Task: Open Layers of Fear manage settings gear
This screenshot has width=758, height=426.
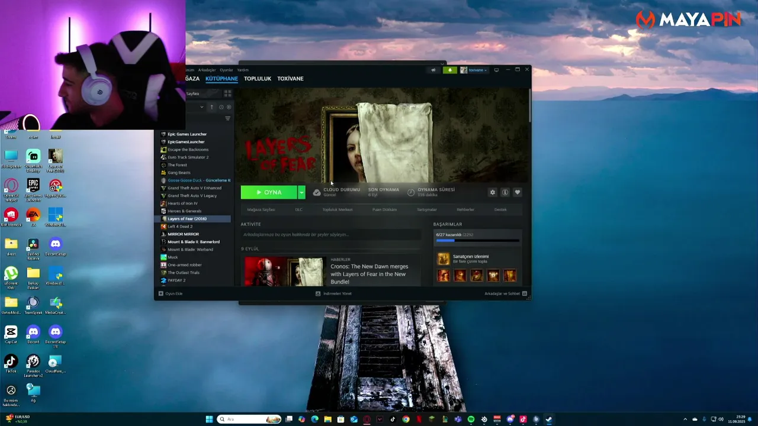Action: (492, 192)
